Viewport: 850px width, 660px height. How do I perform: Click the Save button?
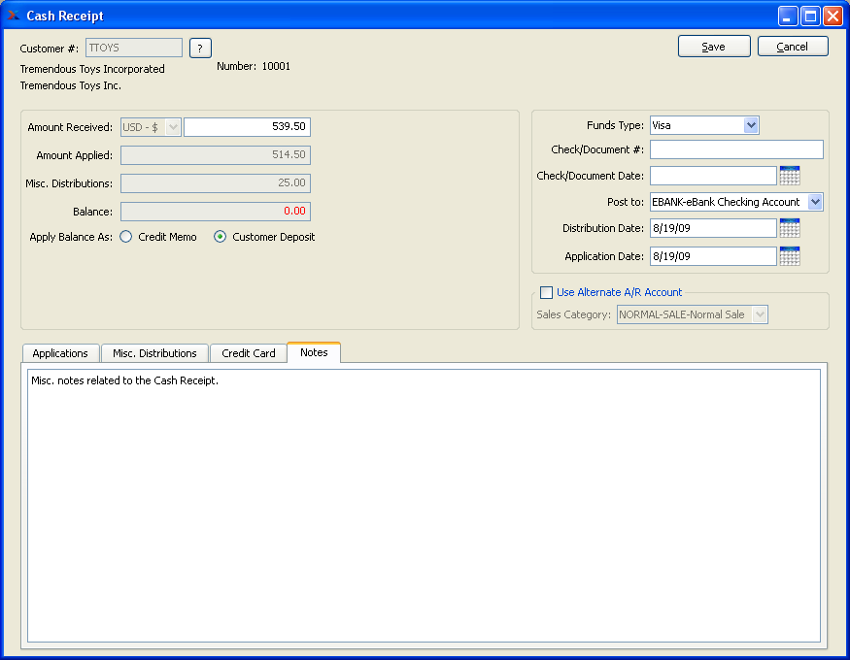point(714,47)
